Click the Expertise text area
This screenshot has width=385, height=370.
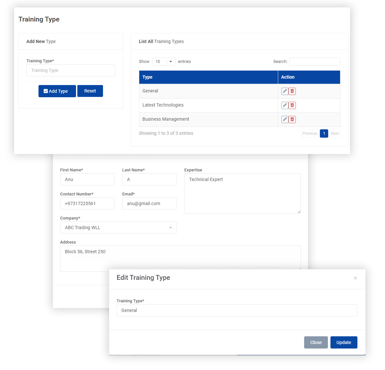pyautogui.click(x=242, y=194)
